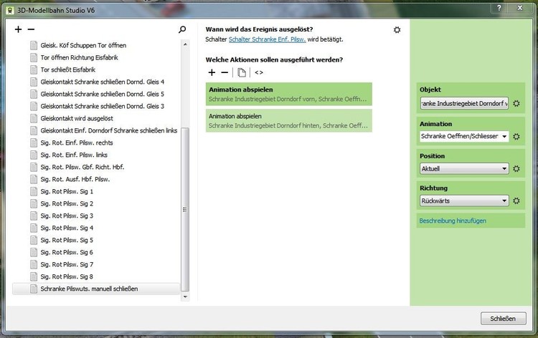Click the gear icon beside the Position dropdown
Image resolution: width=538 pixels, height=338 pixels.
pyautogui.click(x=516, y=168)
